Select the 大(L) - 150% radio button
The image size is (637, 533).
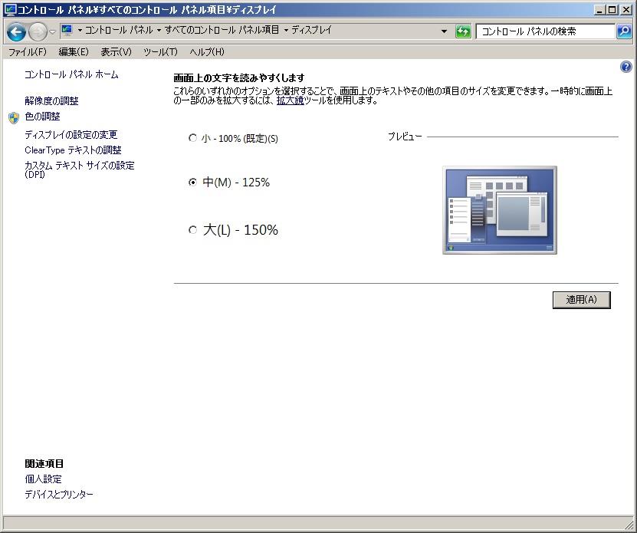pyautogui.click(x=192, y=230)
